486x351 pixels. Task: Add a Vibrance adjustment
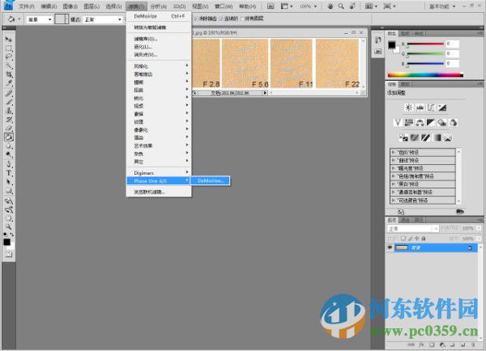tap(398, 123)
